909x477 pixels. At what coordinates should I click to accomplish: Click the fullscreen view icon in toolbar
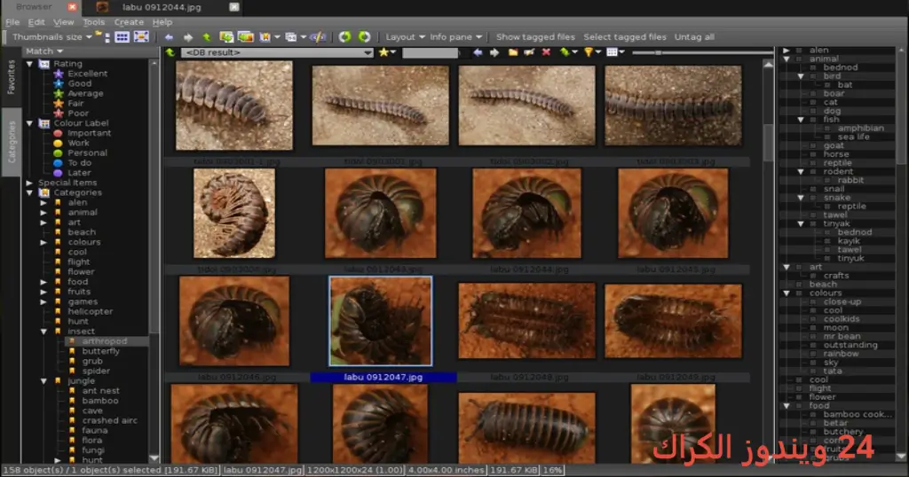coord(141,37)
